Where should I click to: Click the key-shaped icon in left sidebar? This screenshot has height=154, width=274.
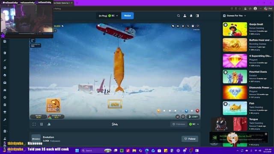(x=5, y=120)
